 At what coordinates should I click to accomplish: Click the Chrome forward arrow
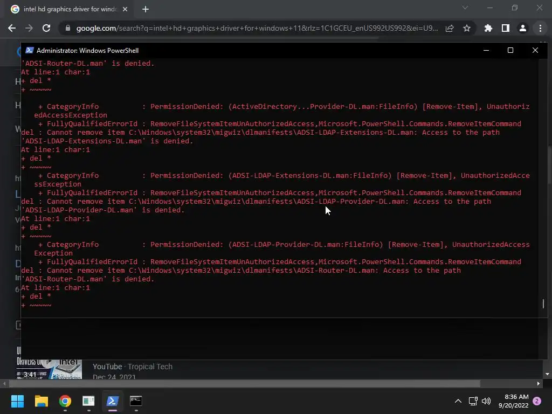coord(29,28)
